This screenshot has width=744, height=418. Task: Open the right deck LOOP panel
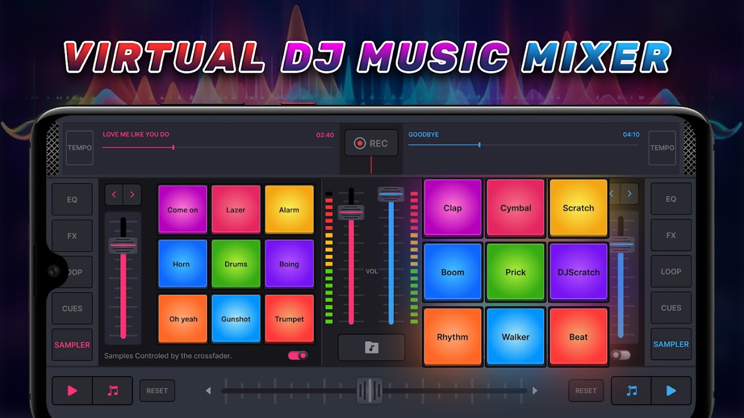click(x=671, y=272)
